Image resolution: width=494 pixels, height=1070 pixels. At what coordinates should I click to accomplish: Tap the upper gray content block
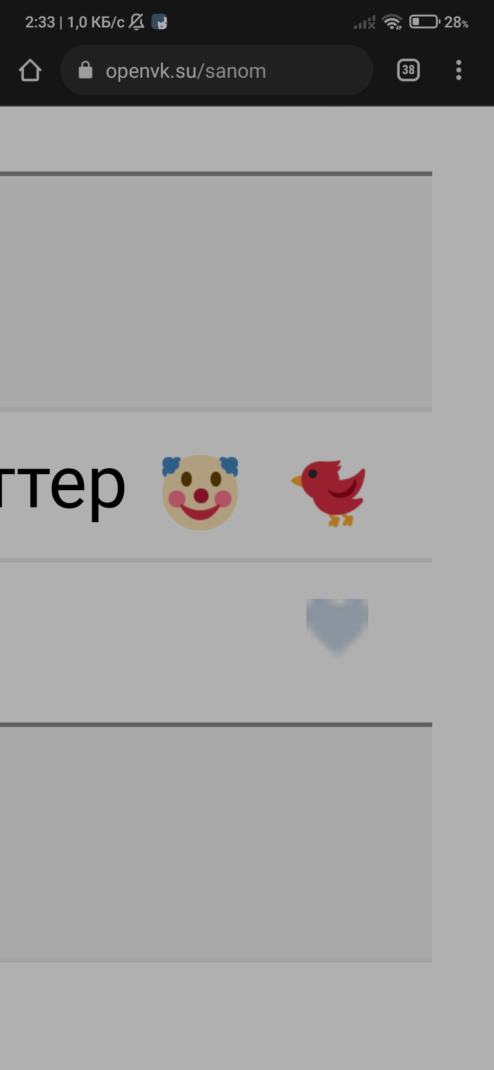click(216, 291)
